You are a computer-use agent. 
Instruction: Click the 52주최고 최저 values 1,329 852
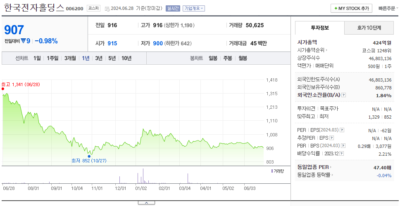tap(380, 117)
